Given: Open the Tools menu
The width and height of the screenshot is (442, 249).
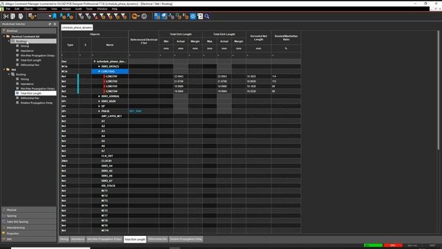Looking at the screenshot, I should pos(89,9).
